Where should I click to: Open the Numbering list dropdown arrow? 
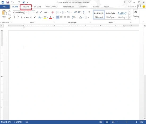point(66,12)
